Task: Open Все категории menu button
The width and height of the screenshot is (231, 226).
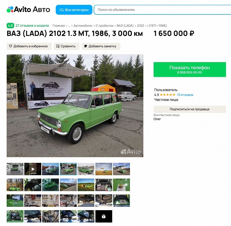Action: click(74, 10)
